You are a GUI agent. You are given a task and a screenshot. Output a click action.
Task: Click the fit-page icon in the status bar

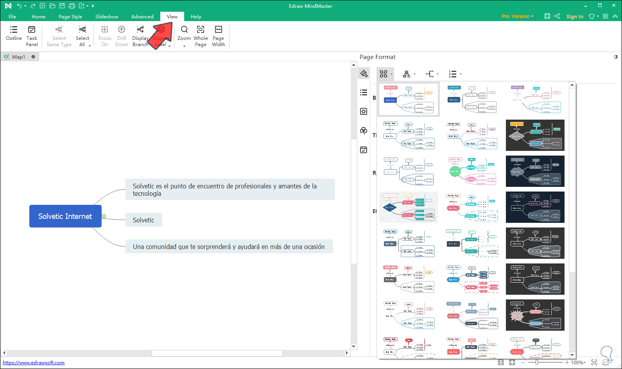(501, 362)
